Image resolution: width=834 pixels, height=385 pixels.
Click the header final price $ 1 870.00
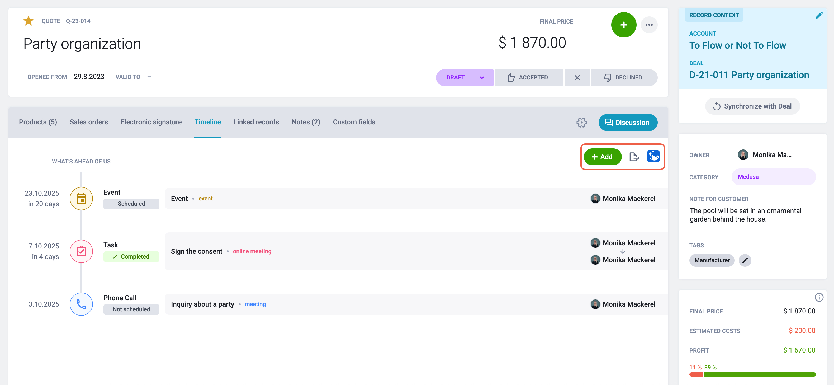click(x=532, y=43)
